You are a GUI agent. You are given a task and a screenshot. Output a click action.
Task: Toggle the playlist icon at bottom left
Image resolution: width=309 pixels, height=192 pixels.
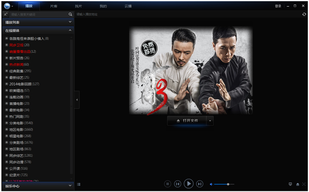pyautogui.click(x=79, y=184)
